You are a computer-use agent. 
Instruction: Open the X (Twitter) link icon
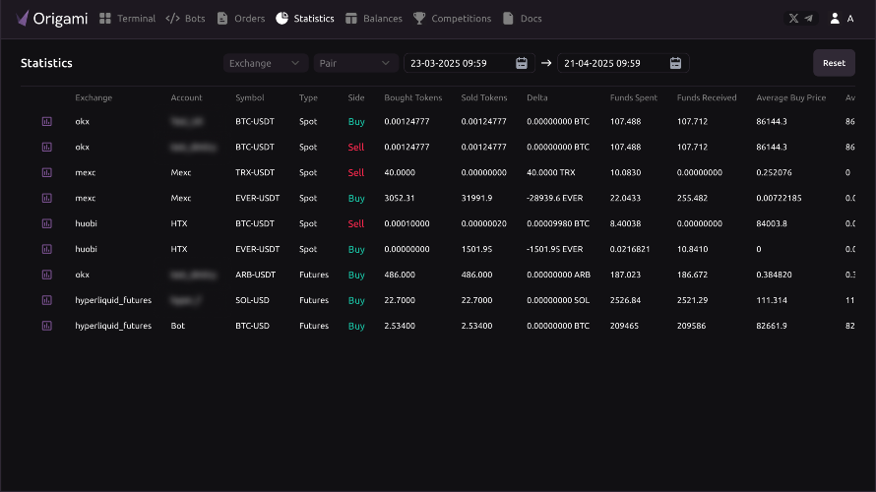(793, 19)
